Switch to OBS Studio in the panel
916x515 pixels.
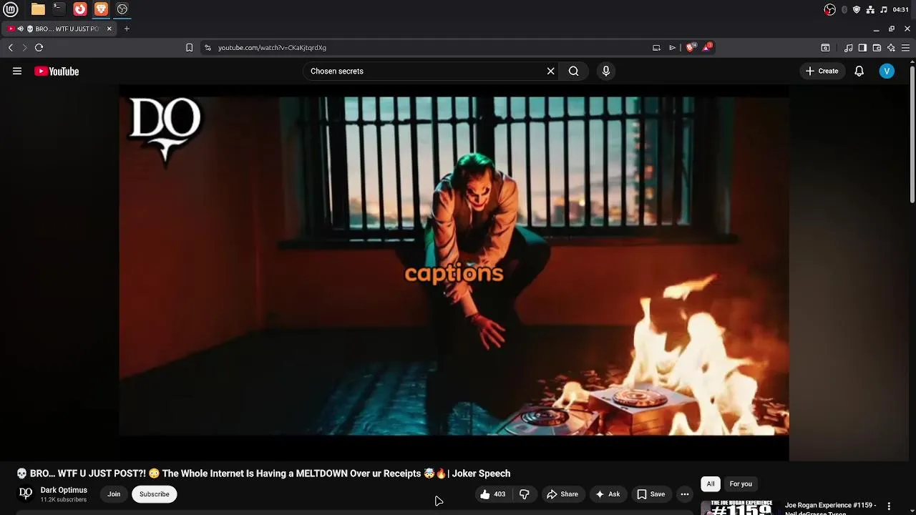(122, 9)
